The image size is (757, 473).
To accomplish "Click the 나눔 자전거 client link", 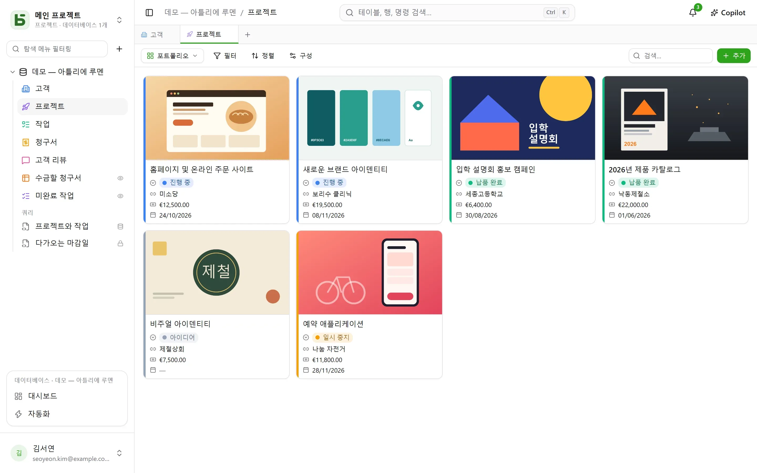I will click(x=329, y=349).
